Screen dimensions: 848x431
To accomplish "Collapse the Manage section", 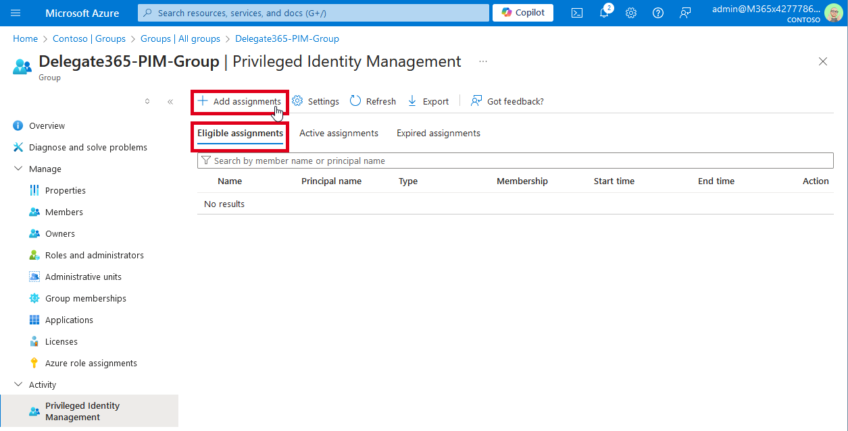I will pos(18,169).
